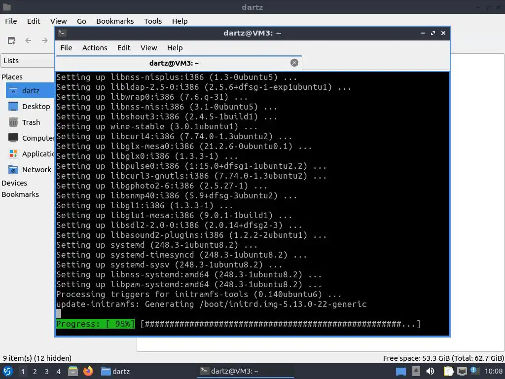Click new tab icon in file manager toolbar
The image size is (505, 379).
[x=11, y=40]
